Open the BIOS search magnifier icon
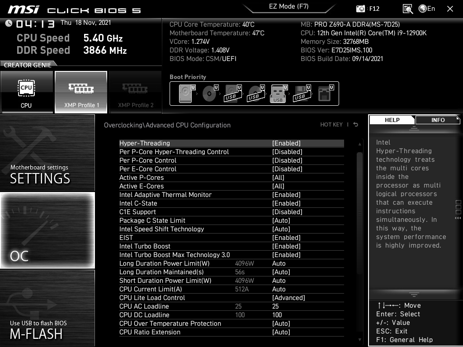The height and width of the screenshot is (347, 463). click(x=407, y=9)
